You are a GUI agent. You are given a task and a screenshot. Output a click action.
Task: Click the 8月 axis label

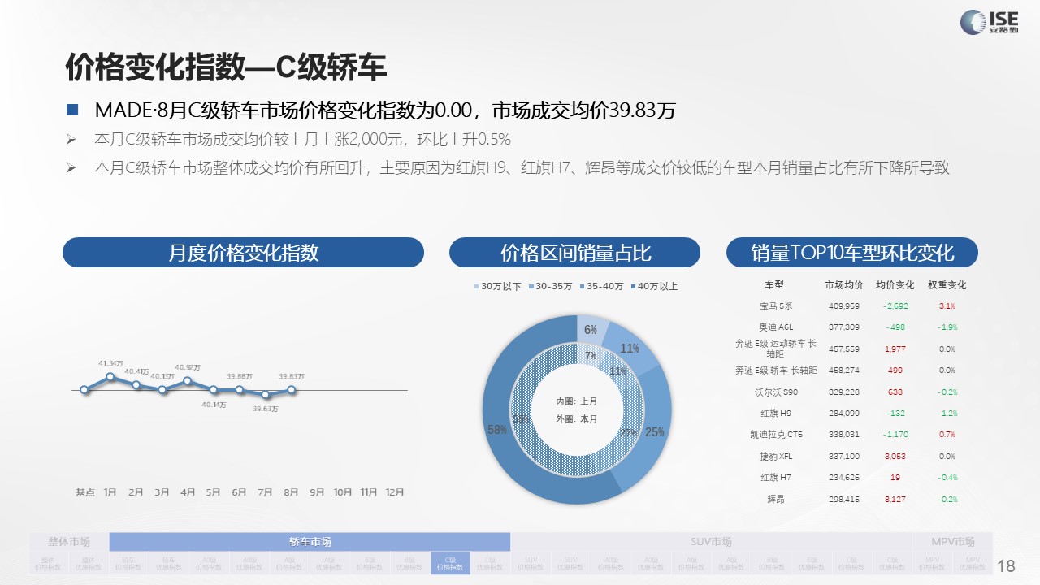coord(292,492)
